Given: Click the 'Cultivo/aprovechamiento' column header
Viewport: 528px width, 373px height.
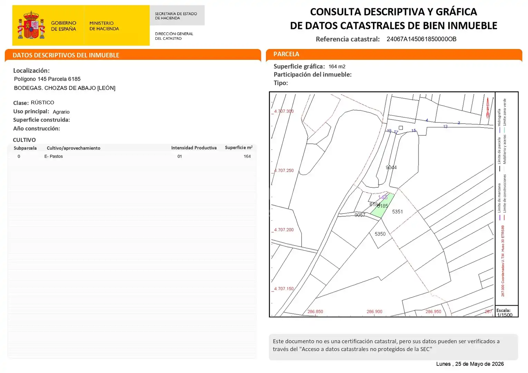Looking at the screenshot, I should 74,148.
